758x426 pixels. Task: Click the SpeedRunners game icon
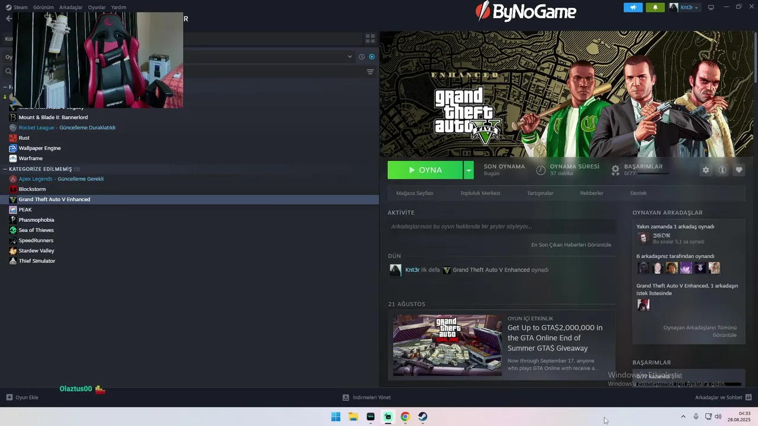(13, 240)
